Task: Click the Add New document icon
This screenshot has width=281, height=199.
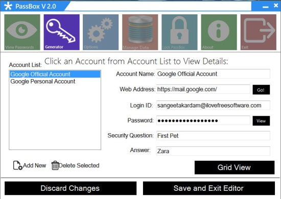Action: (x=17, y=165)
